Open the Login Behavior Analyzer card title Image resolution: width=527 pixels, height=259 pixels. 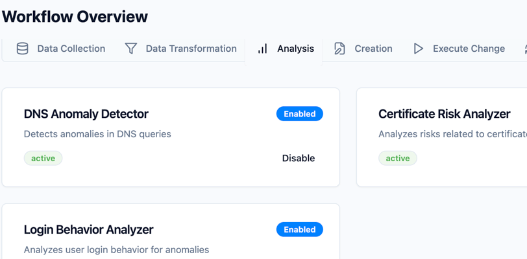(x=89, y=230)
